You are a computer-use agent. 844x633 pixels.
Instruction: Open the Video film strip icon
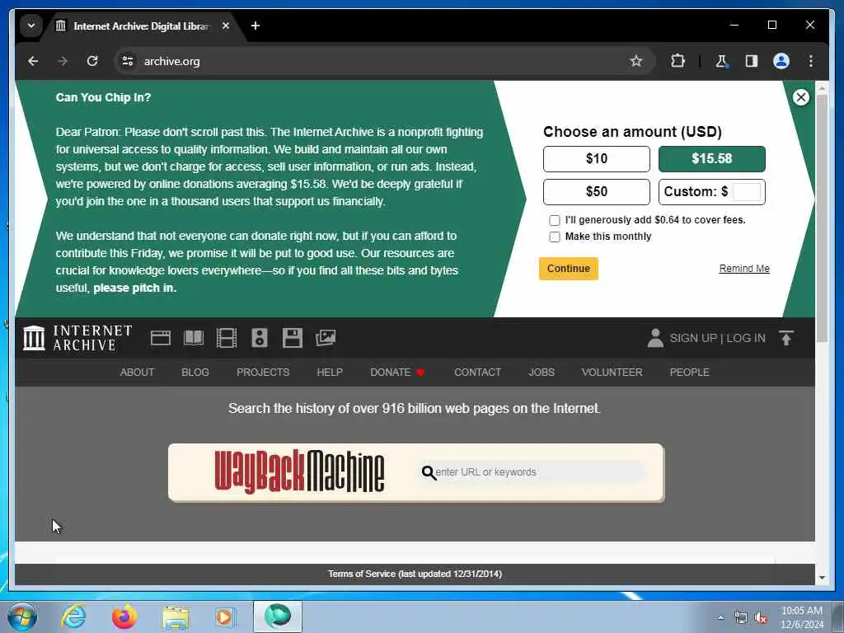(227, 338)
